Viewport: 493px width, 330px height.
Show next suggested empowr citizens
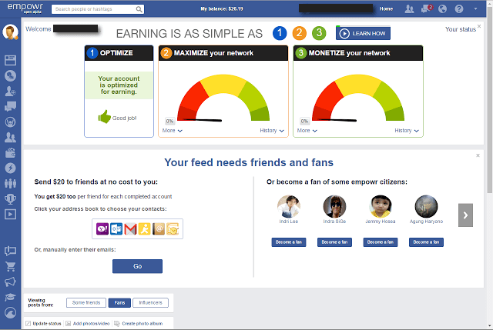tap(465, 215)
